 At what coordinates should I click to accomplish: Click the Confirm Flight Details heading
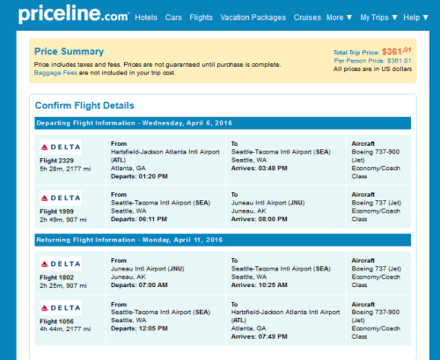84,105
